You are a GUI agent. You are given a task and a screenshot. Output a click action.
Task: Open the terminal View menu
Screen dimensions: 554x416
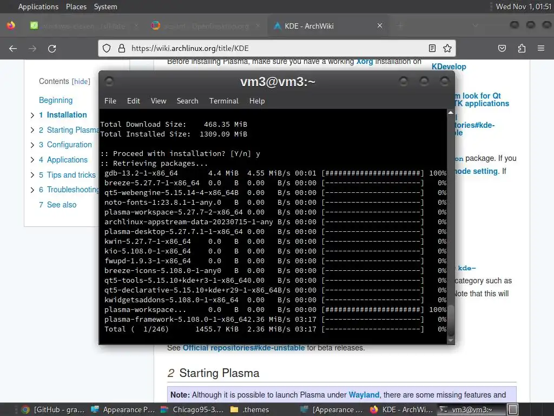point(159,101)
